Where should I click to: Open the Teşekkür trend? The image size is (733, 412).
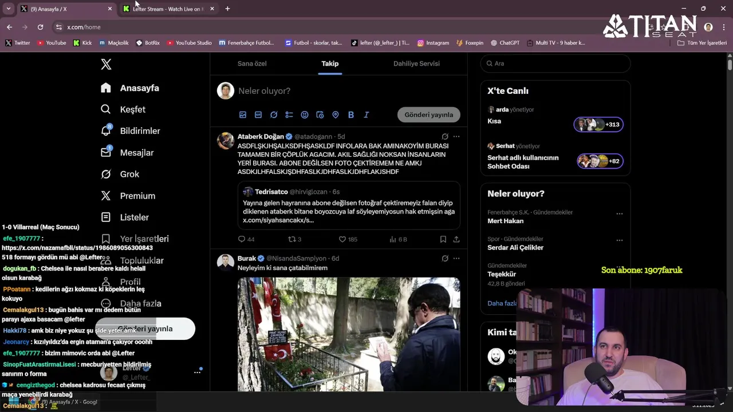[502, 274]
